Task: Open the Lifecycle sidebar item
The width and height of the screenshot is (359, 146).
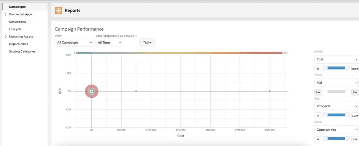Action: pyautogui.click(x=15, y=29)
